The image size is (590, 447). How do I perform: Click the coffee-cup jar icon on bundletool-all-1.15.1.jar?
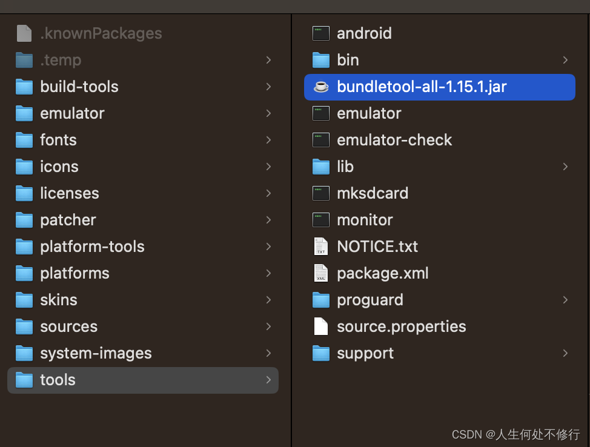click(x=320, y=87)
